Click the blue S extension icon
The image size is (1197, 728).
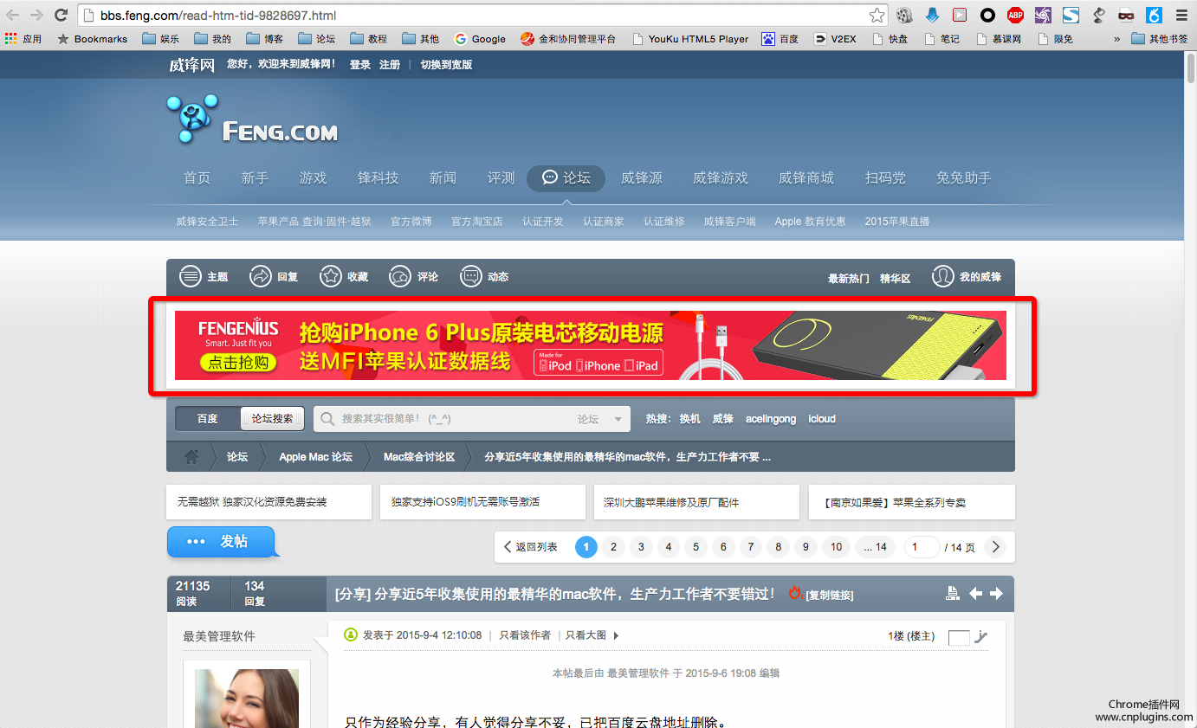[1071, 15]
